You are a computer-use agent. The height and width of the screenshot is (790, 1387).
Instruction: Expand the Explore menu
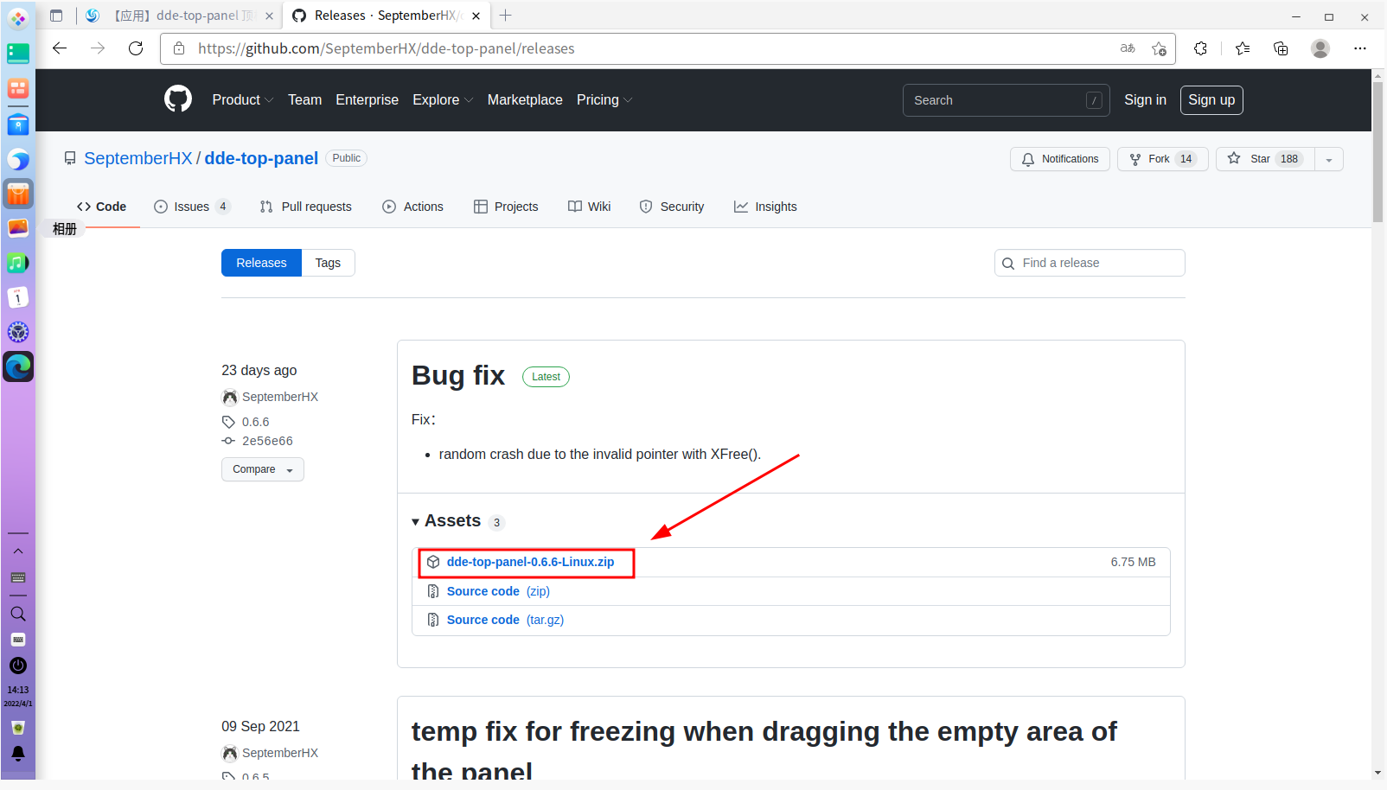[443, 100]
